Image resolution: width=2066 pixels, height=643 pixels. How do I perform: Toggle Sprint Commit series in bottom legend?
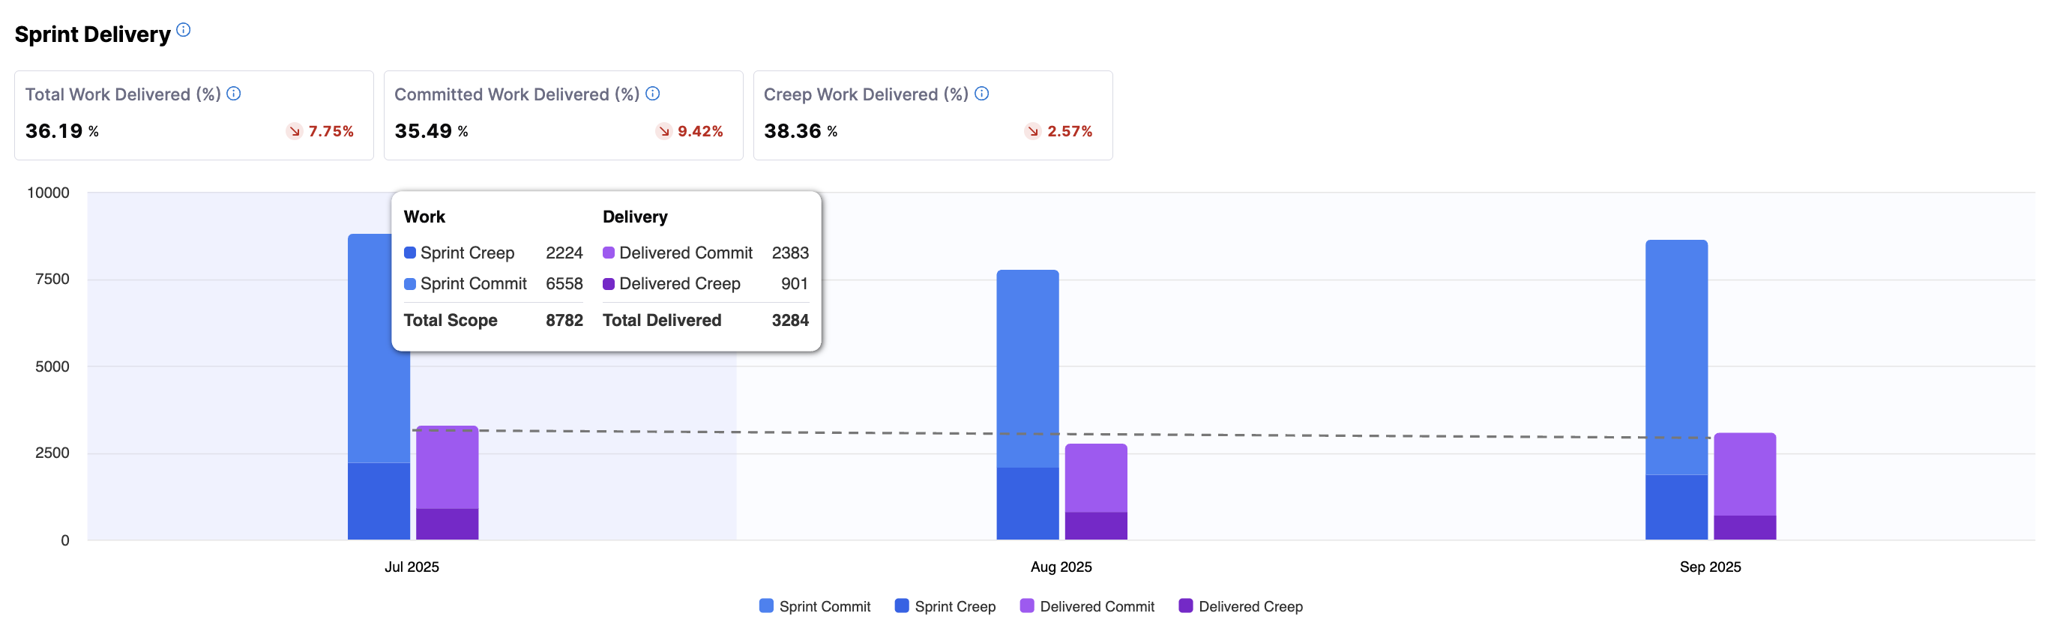pyautogui.click(x=814, y=607)
